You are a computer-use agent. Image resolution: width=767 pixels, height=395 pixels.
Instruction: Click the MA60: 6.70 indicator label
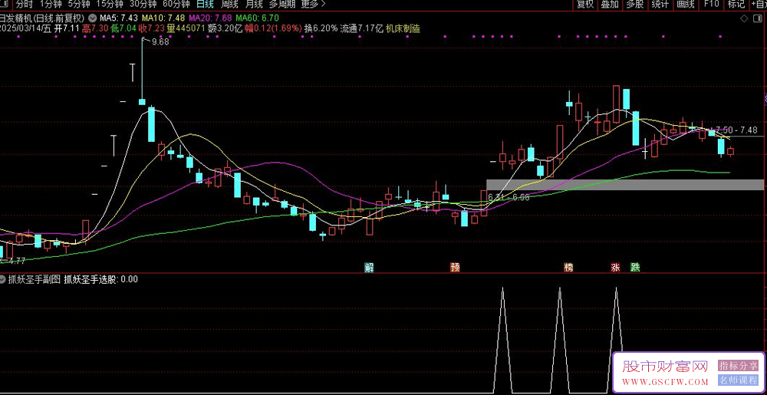257,18
